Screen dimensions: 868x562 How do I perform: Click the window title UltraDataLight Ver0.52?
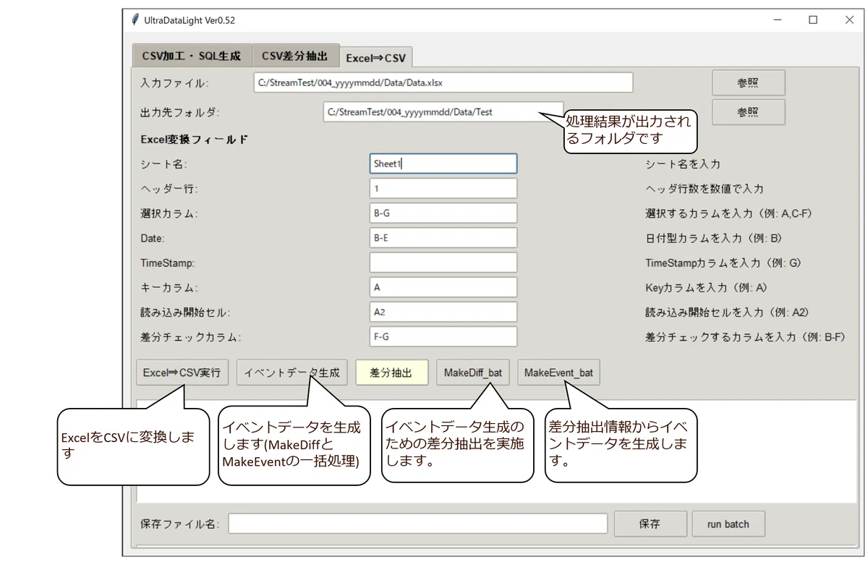click(190, 20)
